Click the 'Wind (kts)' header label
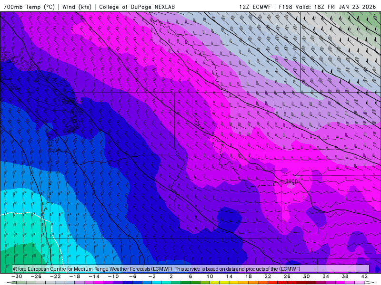 pos(77,7)
